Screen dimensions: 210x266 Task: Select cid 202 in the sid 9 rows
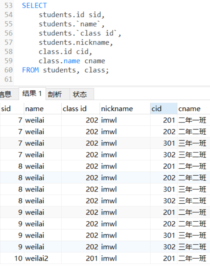tap(163, 224)
